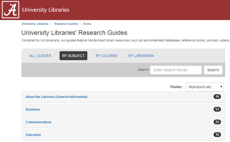The image size is (230, 142).
Task: Open the University Libraries header title
Action: point(46,10)
